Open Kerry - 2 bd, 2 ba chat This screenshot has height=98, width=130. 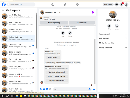click(18, 60)
